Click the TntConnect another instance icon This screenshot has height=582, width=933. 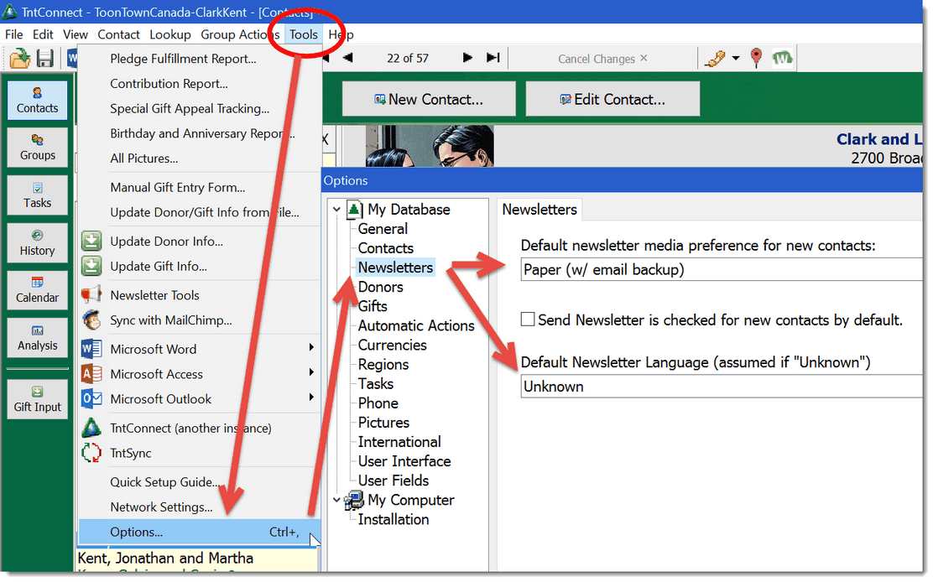point(91,428)
